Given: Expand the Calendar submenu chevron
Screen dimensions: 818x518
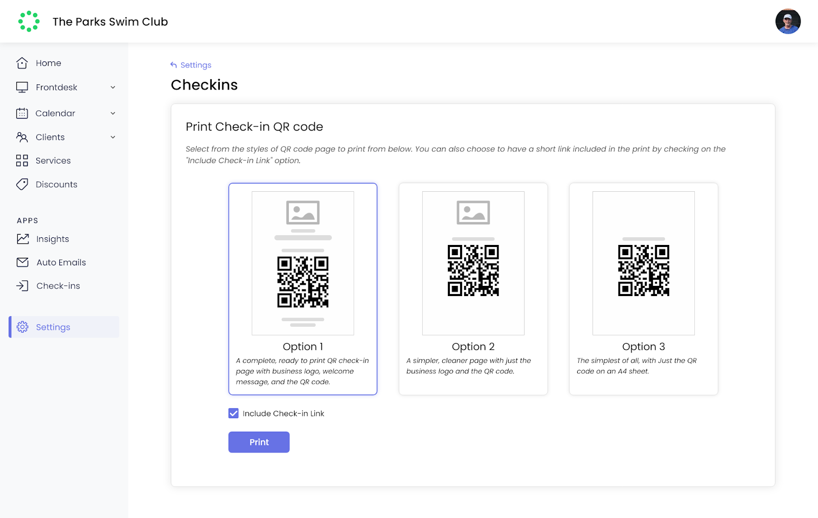Looking at the screenshot, I should click(x=113, y=114).
